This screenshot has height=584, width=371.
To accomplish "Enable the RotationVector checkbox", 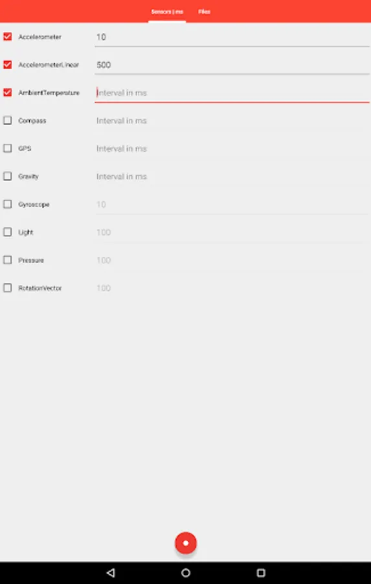I will point(7,288).
